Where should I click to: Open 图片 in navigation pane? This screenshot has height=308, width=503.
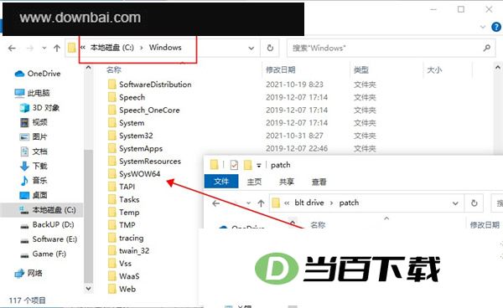pyautogui.click(x=34, y=137)
